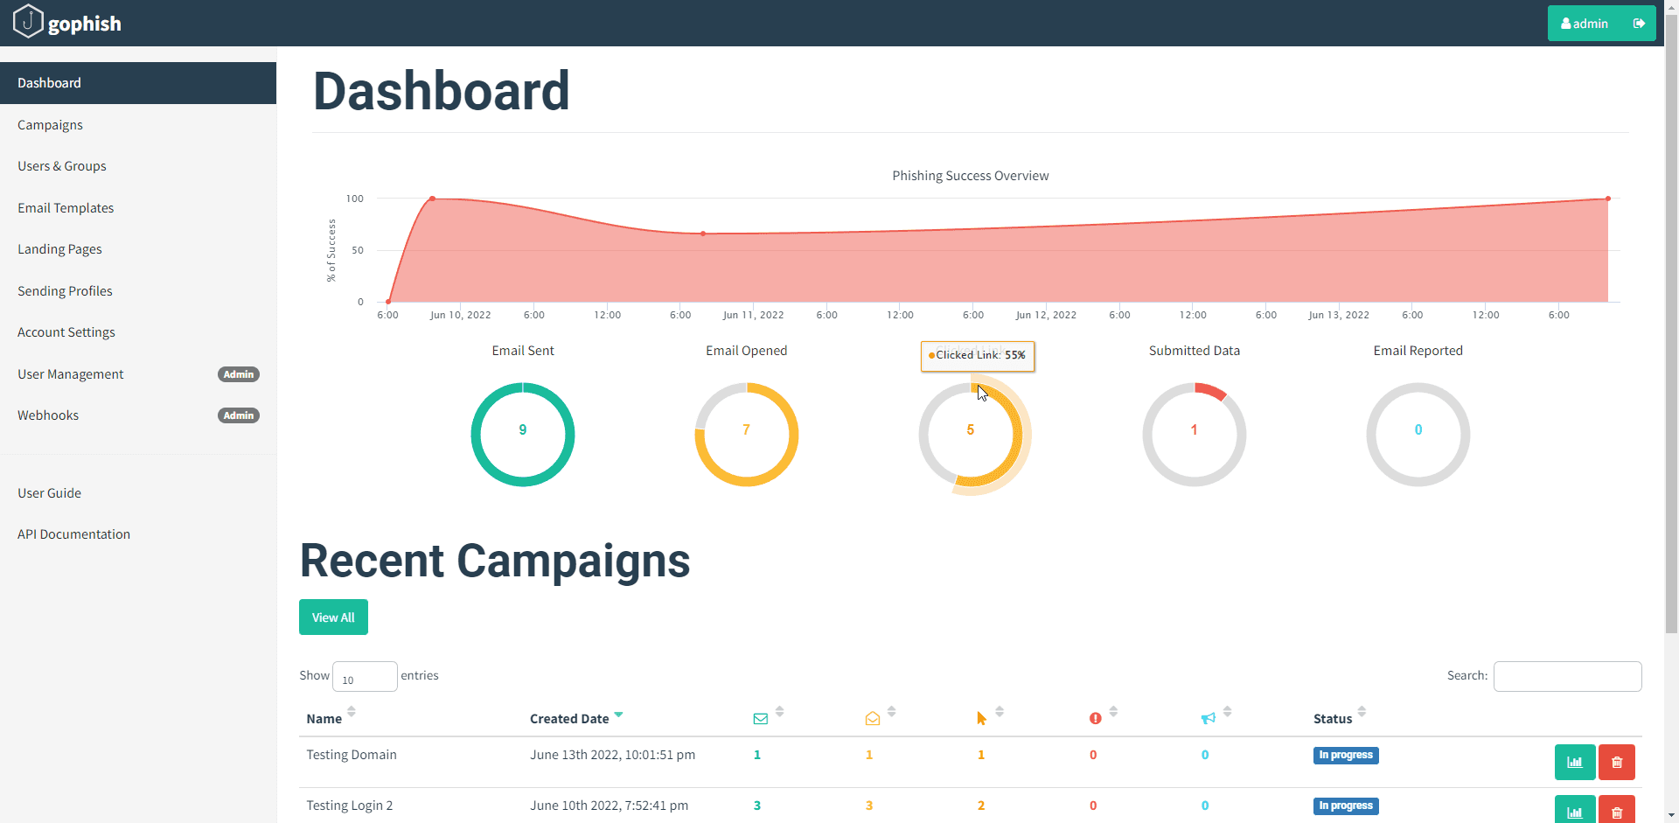
Task: Click the gophish logo icon
Action: point(28,22)
